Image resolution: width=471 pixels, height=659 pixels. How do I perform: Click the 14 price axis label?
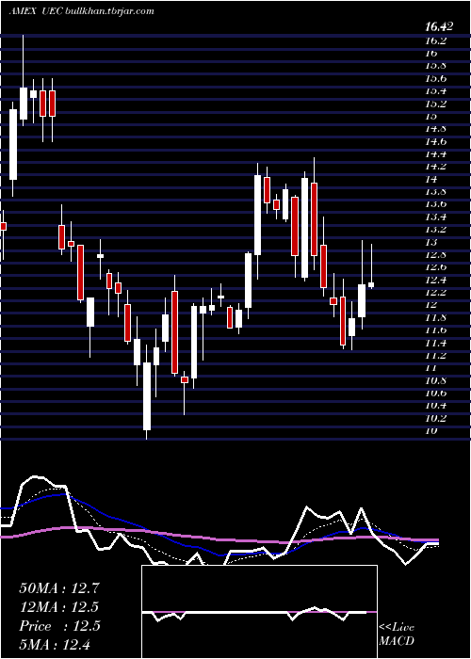[431, 180]
